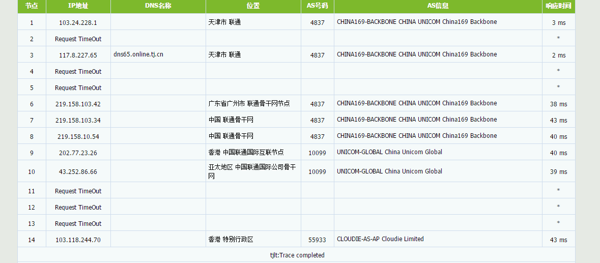This screenshot has width=600, height=263.
Task: Click 中国 联通骨干网 in node 7 row
Action: click(231, 120)
